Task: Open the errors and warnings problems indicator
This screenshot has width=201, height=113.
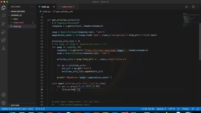Action: click(x=40, y=109)
